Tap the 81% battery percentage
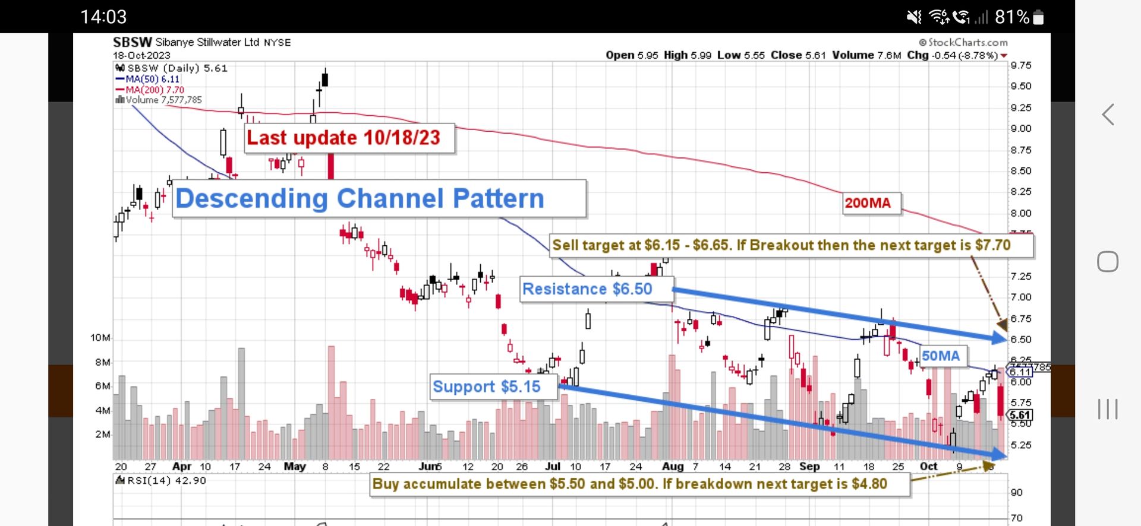1141x526 pixels. click(1012, 17)
